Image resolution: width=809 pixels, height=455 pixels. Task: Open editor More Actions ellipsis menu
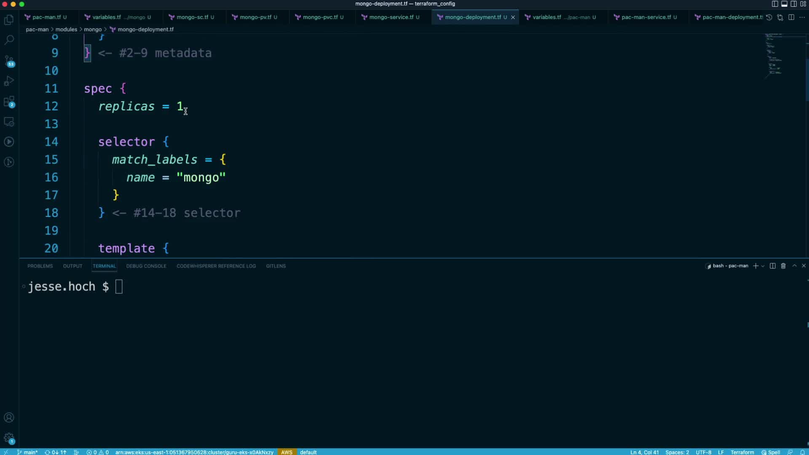(x=802, y=17)
